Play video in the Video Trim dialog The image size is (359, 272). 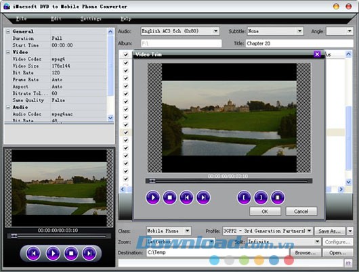tap(152, 197)
